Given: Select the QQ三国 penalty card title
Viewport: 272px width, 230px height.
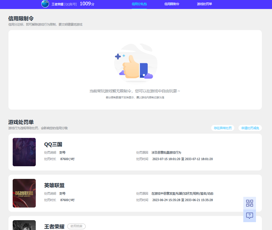Looking at the screenshot, I should tap(53, 144).
